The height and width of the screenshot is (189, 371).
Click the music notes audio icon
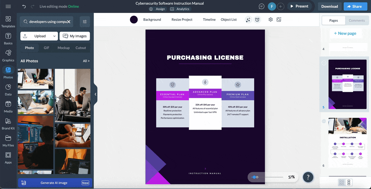(248, 20)
